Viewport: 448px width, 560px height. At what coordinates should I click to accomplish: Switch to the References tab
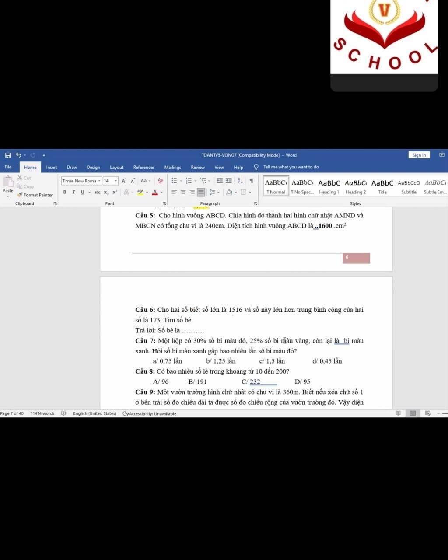(144, 167)
